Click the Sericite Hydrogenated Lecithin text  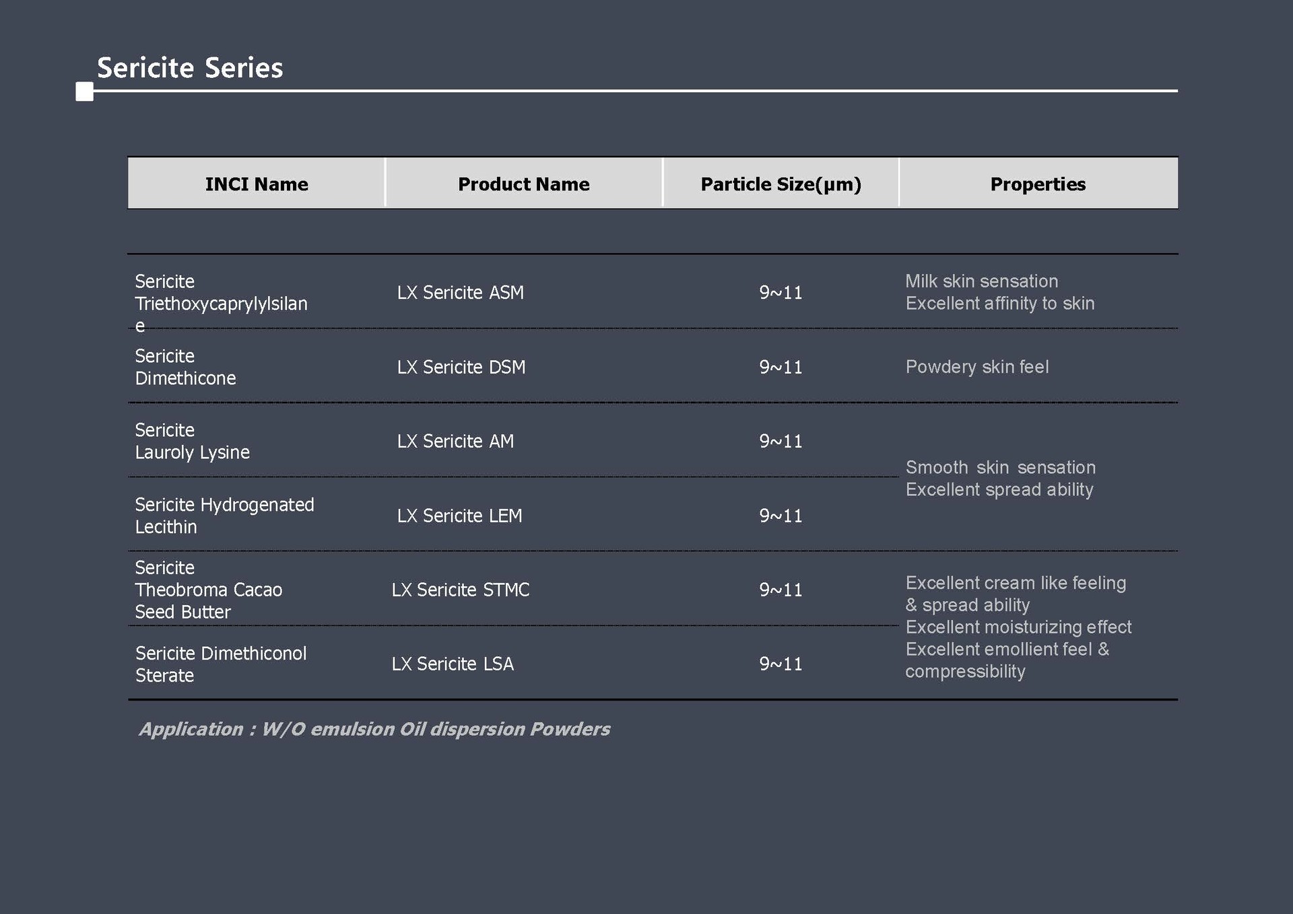(x=224, y=516)
